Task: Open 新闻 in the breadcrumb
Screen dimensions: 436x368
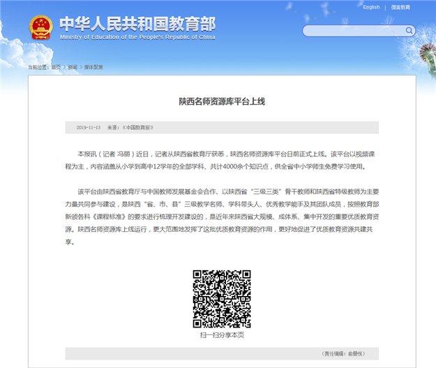Action: point(73,67)
